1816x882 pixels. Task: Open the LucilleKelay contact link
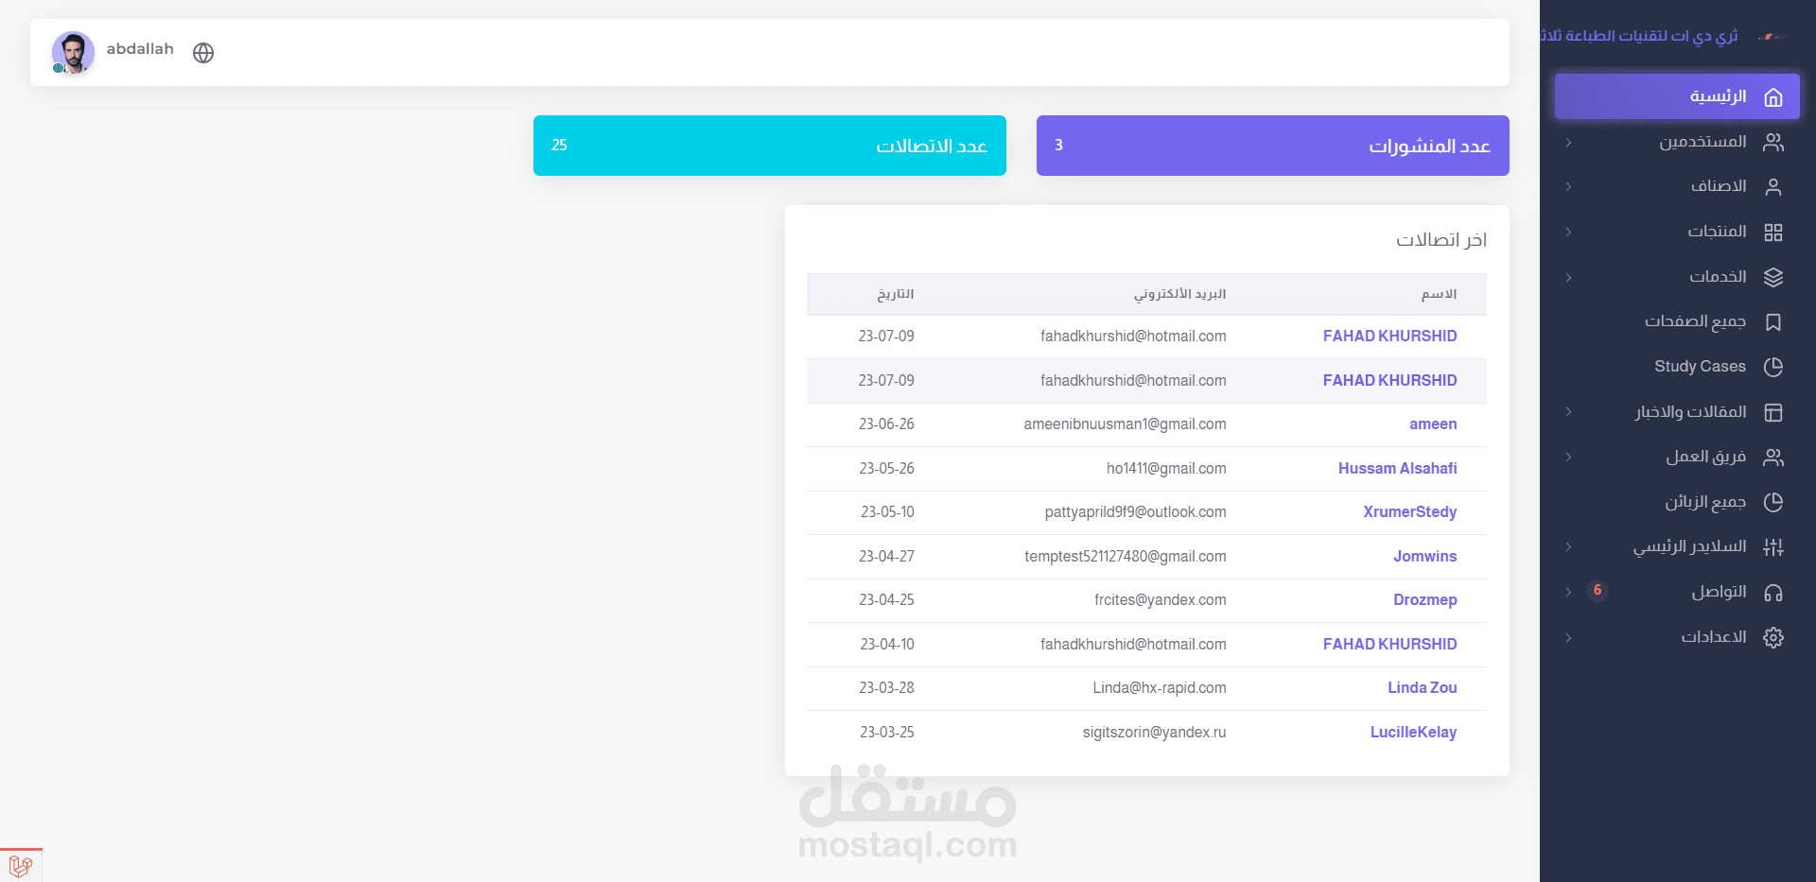1413,732
